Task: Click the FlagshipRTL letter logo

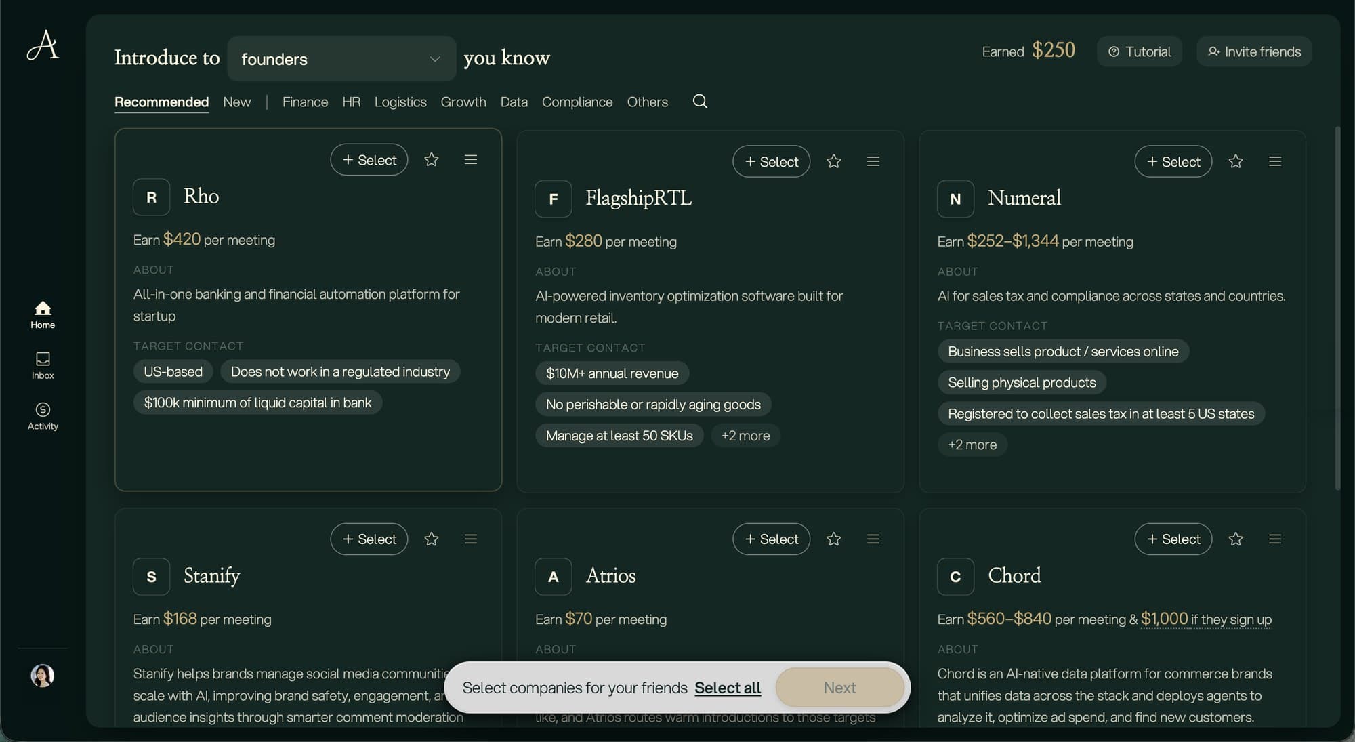Action: click(x=554, y=199)
